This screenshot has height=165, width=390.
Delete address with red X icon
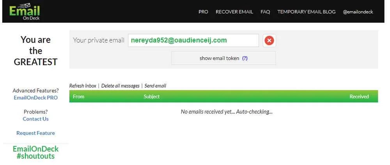click(x=269, y=40)
